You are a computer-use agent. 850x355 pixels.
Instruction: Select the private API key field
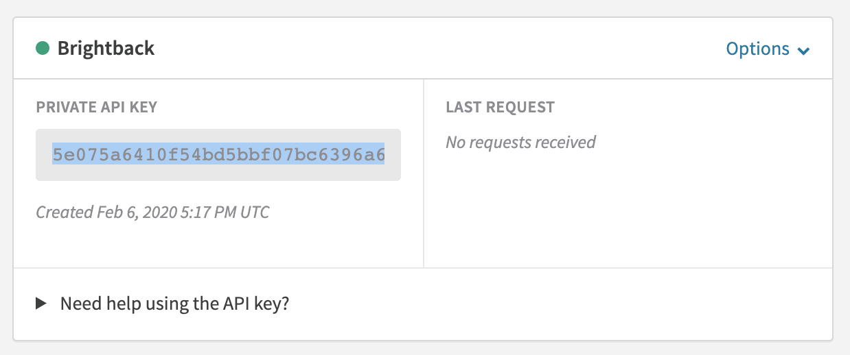click(x=218, y=155)
